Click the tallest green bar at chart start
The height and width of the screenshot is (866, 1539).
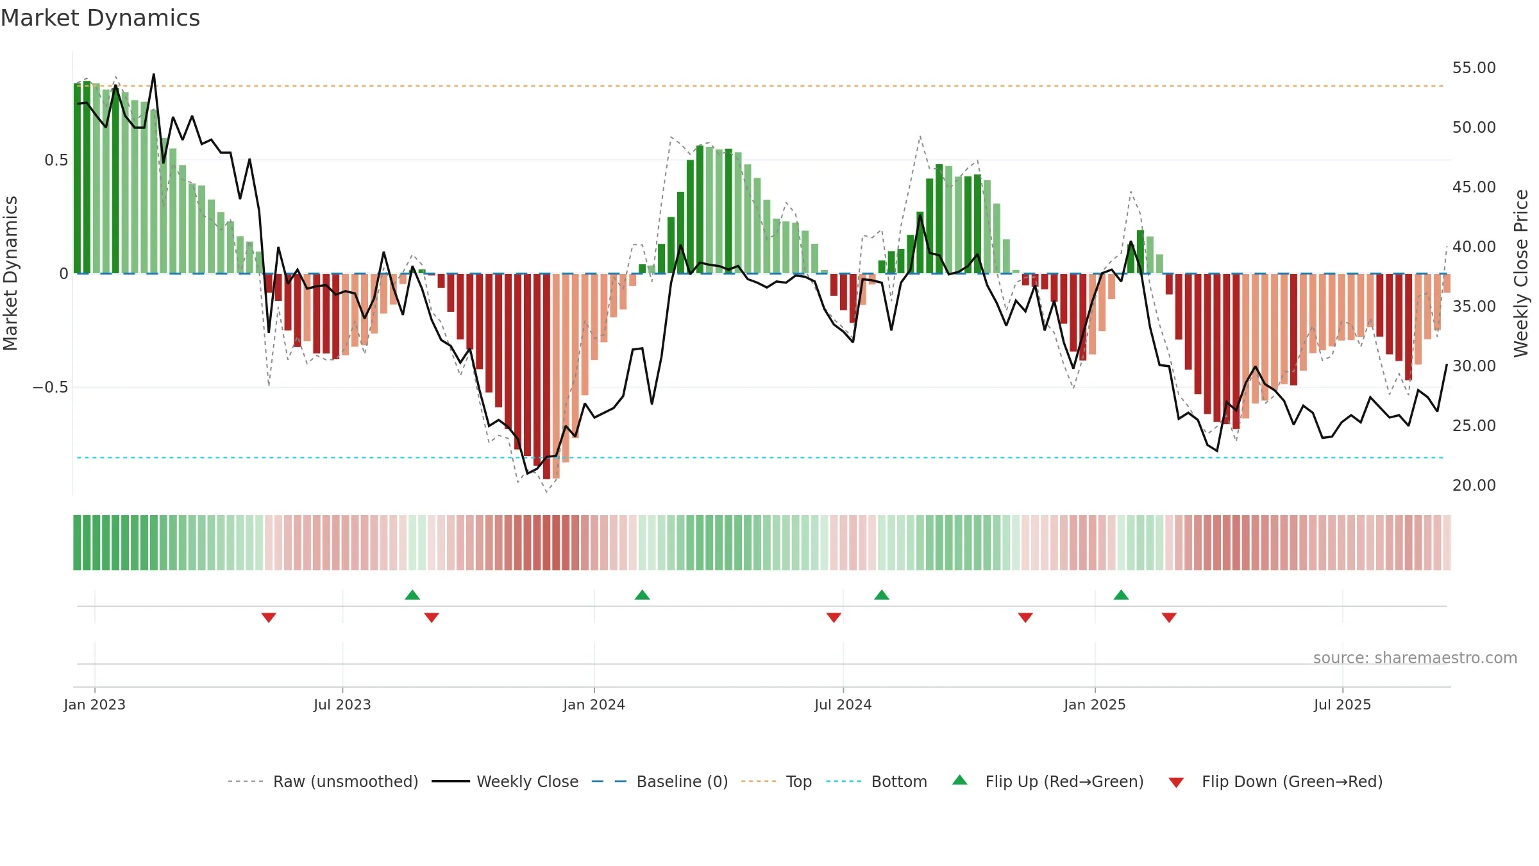coord(87,177)
